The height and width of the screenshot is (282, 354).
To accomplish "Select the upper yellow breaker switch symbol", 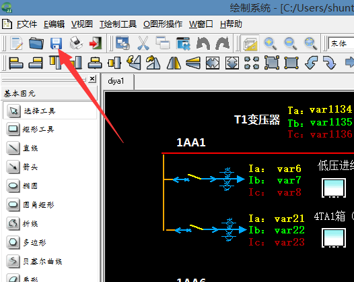I will (x=194, y=177).
